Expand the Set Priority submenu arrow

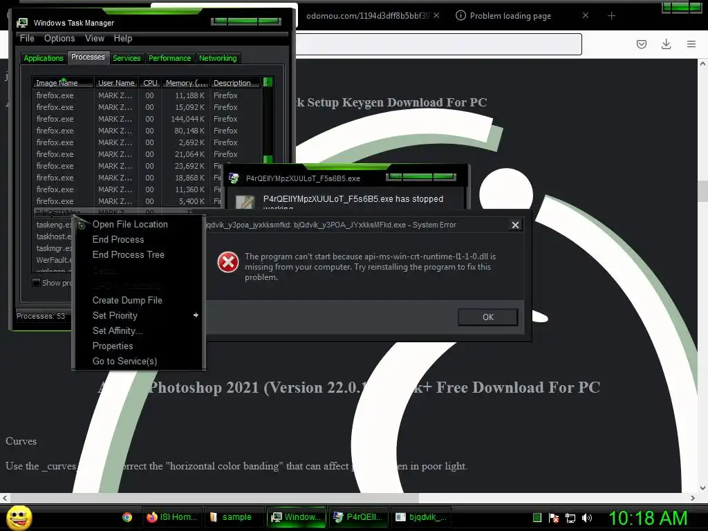[196, 315]
